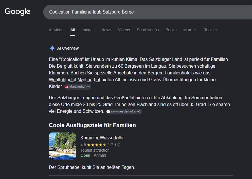The height and width of the screenshot is (179, 252).
Task: Open the Books tab
Action: 171,30
